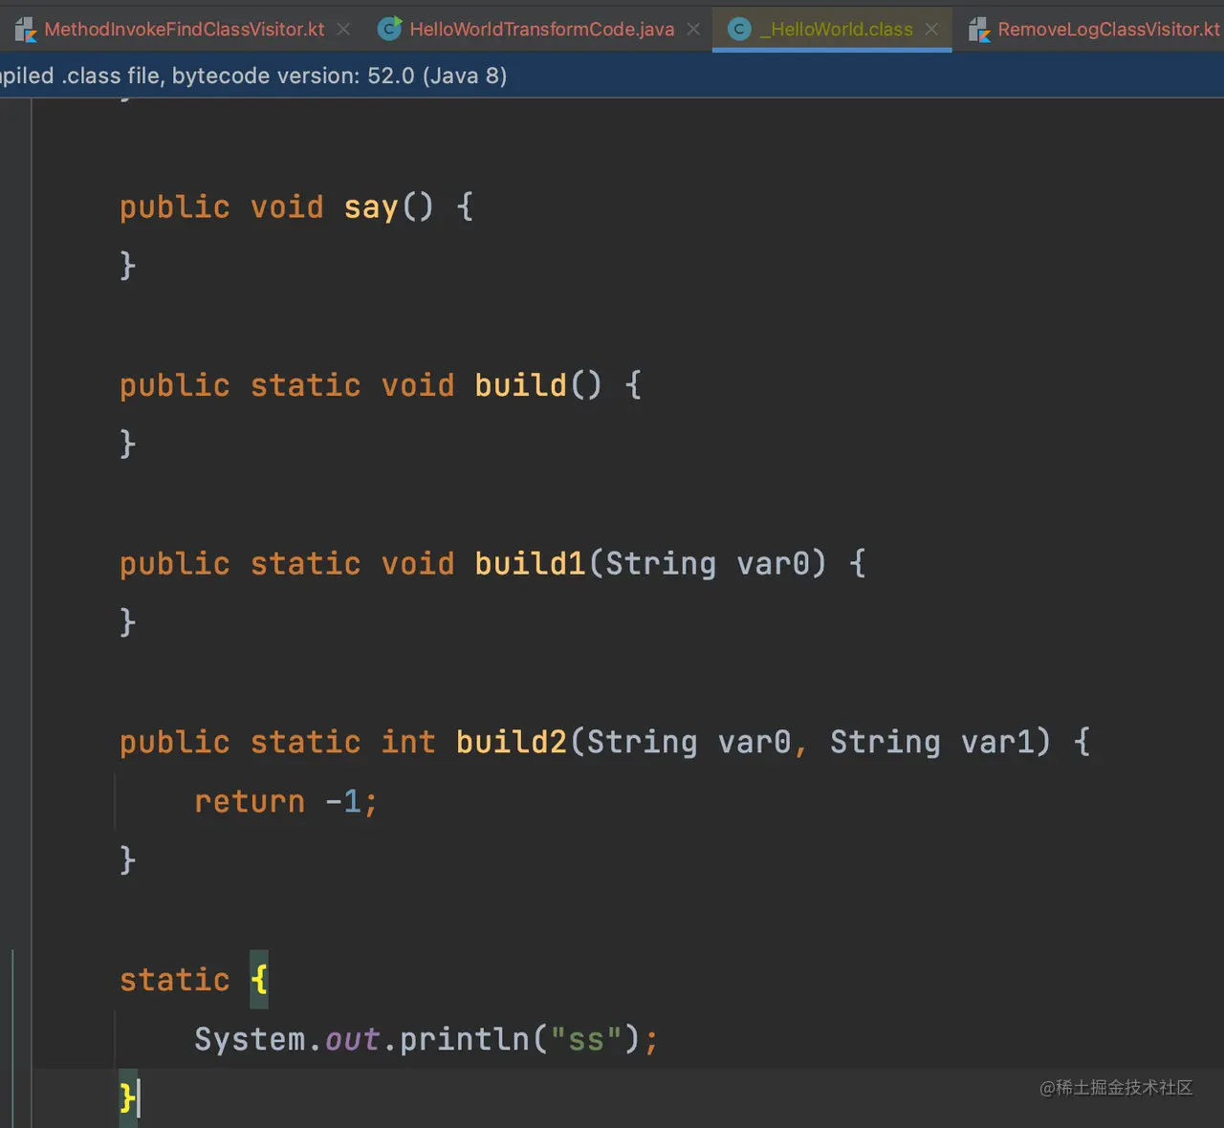
Task: Click 'String var1' parameter in build2
Action: point(932,742)
